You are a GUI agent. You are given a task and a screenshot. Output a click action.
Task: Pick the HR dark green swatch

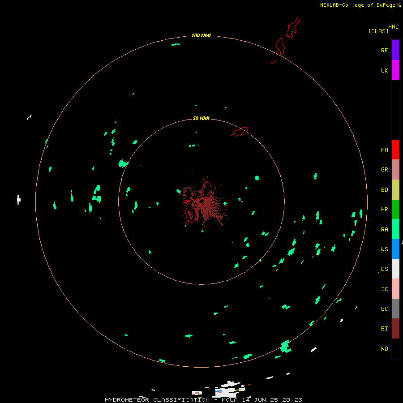click(x=395, y=210)
